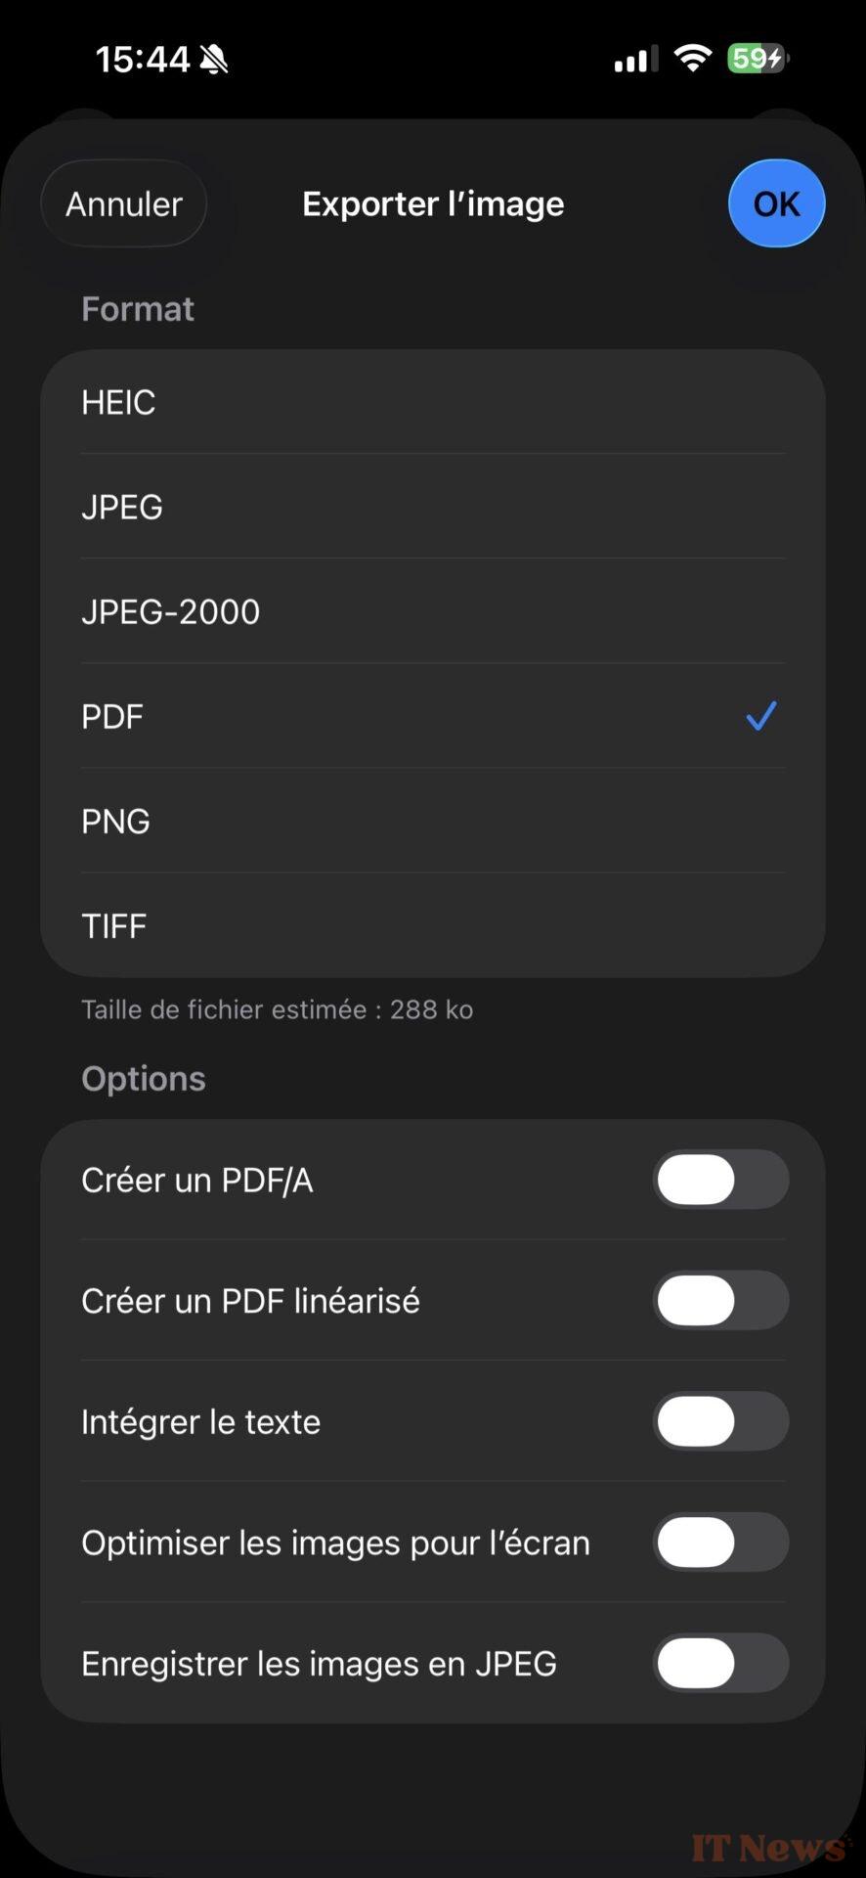Screen dimensions: 866x1878
Task: Turn on Intégrer le texte switch
Action: tap(720, 1421)
